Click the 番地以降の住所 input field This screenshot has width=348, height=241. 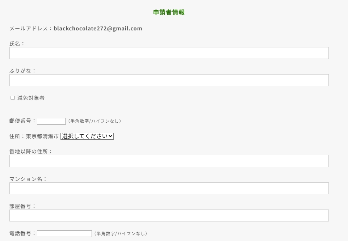[x=169, y=161]
